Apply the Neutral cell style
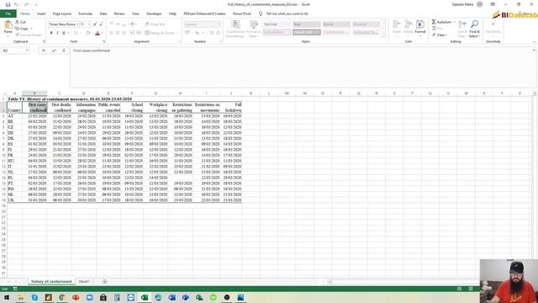The width and height of the screenshot is (538, 303). (x=367, y=24)
